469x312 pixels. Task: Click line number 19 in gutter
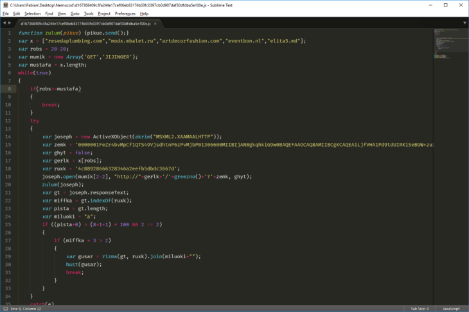pyautogui.click(x=8, y=177)
